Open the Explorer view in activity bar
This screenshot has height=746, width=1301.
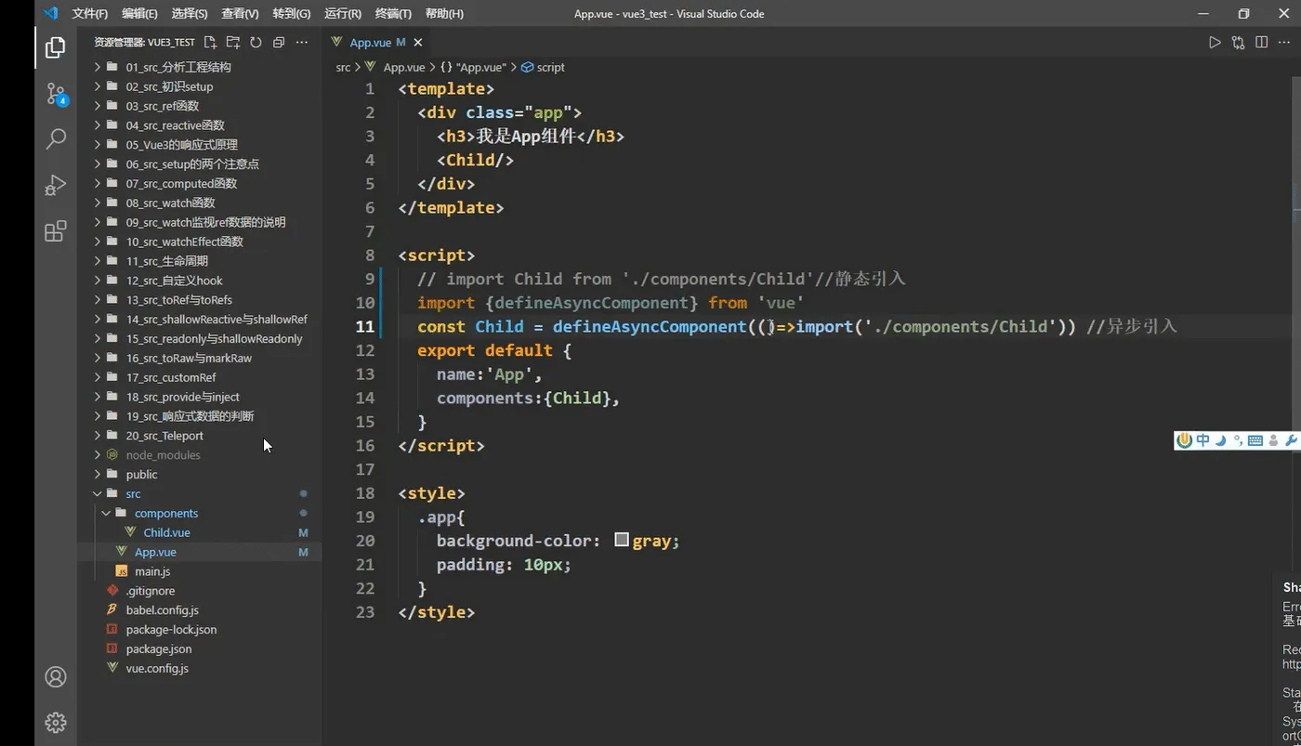56,46
